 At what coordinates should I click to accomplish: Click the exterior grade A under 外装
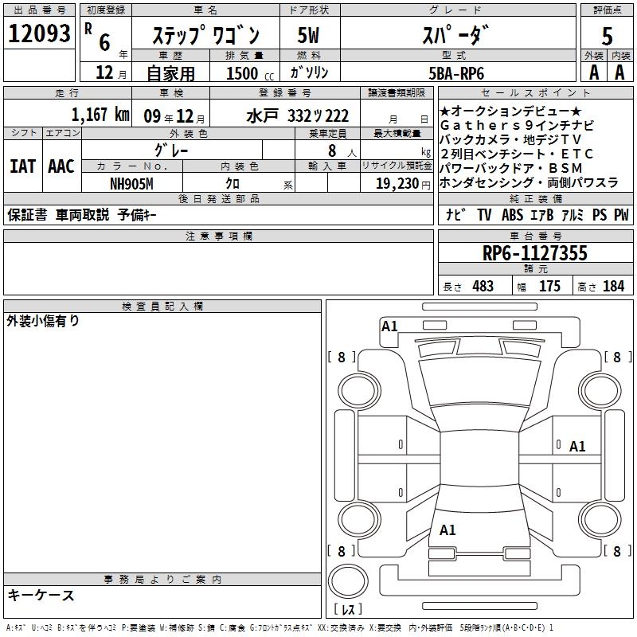point(594,72)
